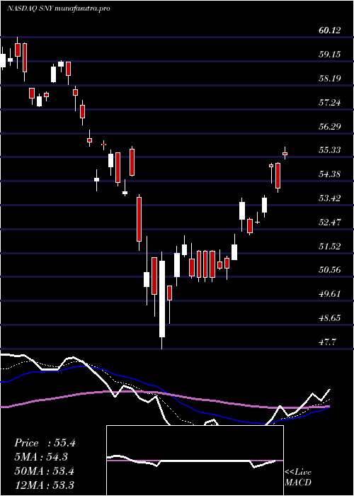Select the 56.29 price level label
The height and width of the screenshot is (496, 354).
330,126
